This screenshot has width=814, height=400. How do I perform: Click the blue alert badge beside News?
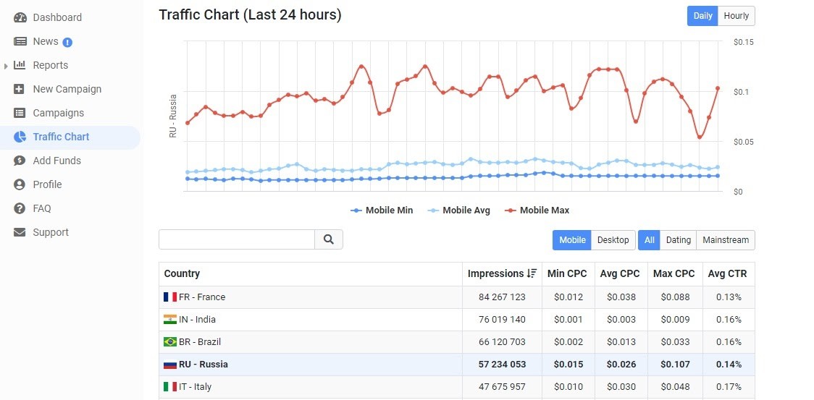click(x=67, y=43)
